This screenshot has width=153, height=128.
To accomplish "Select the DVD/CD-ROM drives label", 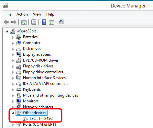I will tap(41, 60).
